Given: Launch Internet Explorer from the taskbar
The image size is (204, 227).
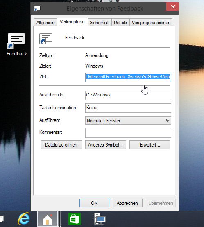Looking at the screenshot, I should coord(23,219).
